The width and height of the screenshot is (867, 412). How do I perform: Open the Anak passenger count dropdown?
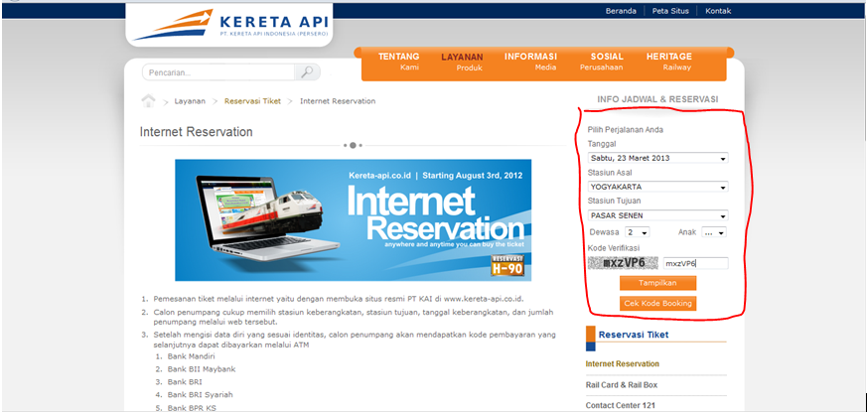point(714,232)
